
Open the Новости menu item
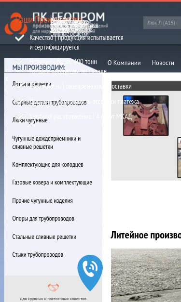[x=163, y=63]
